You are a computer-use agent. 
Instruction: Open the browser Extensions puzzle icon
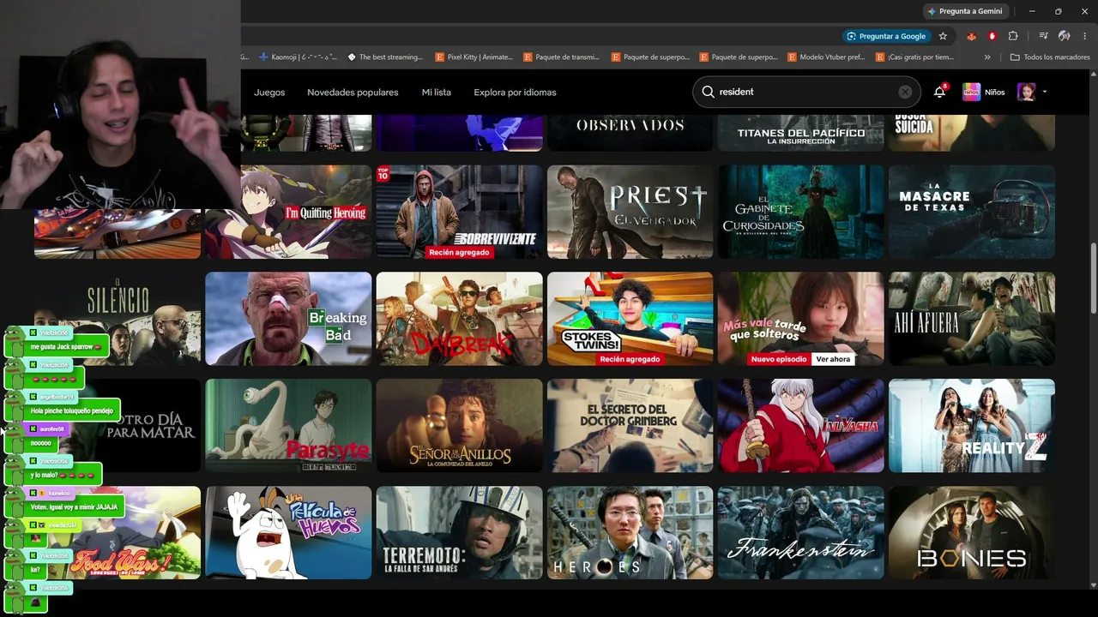point(1013,36)
